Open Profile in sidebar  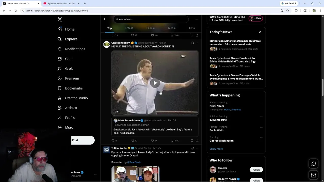click(x=66, y=118)
